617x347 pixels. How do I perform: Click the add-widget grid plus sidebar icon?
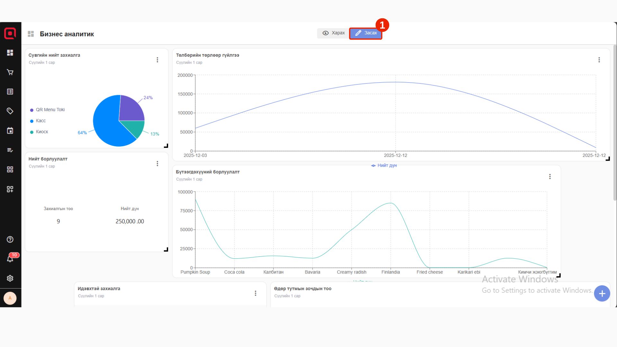(x=10, y=189)
